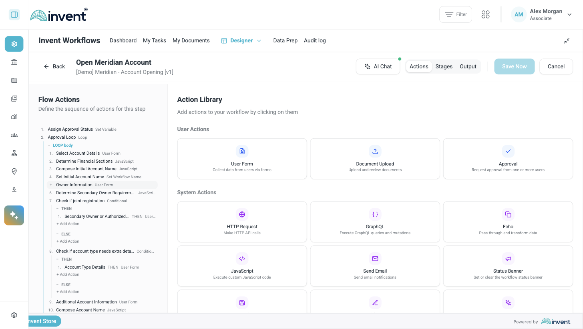
Task: Select the Compose Initial Account Name step
Action: (x=86, y=169)
